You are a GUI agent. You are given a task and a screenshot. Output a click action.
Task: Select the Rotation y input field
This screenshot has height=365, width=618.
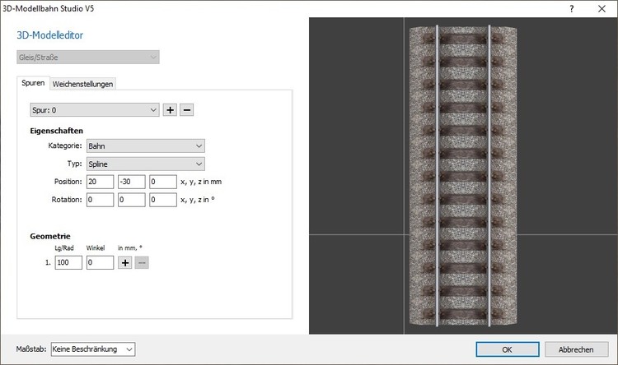(x=132, y=200)
